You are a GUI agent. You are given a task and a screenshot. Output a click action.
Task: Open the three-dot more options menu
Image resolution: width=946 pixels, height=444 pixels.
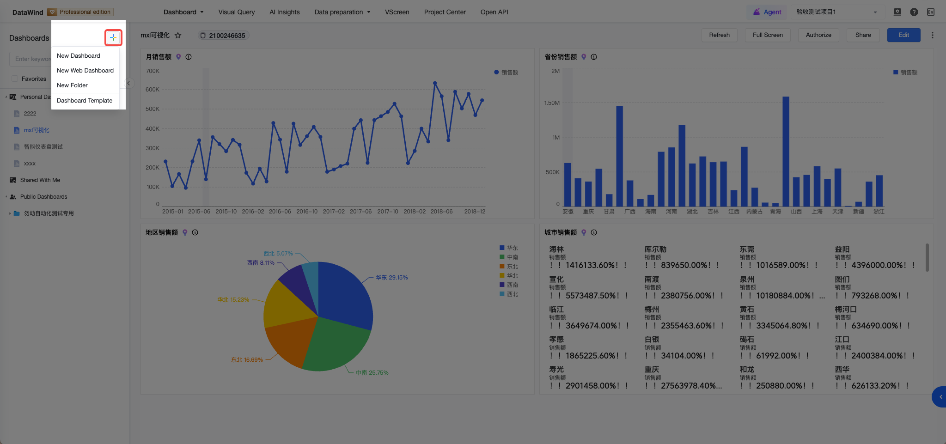point(932,35)
